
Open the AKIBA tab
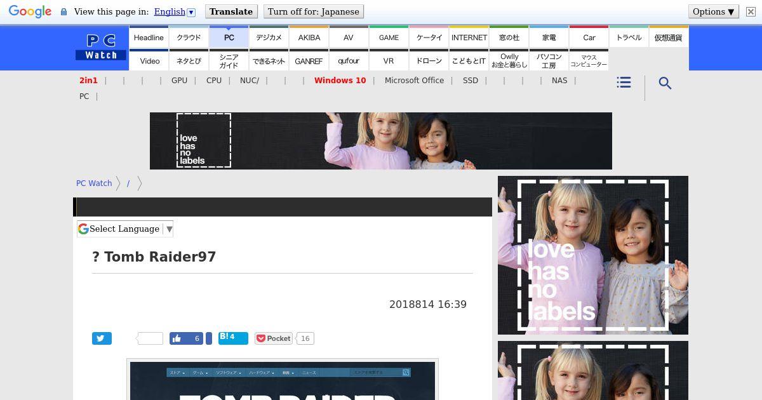[x=309, y=37]
